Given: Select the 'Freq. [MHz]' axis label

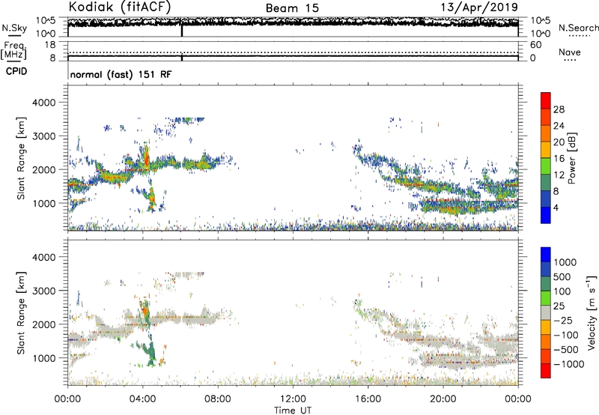Looking at the screenshot, I should click(13, 50).
